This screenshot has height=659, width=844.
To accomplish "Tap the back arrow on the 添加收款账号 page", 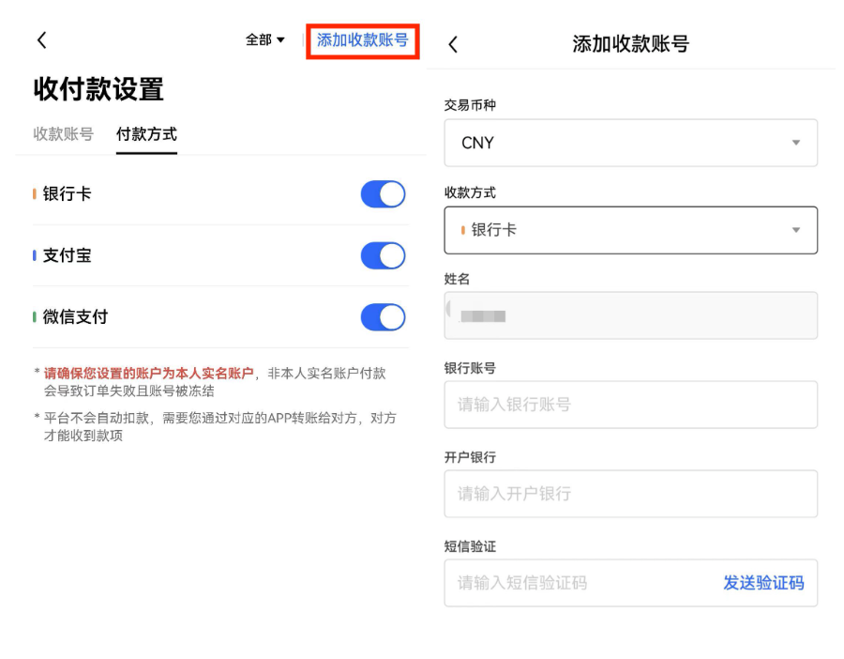I will coord(453,43).
